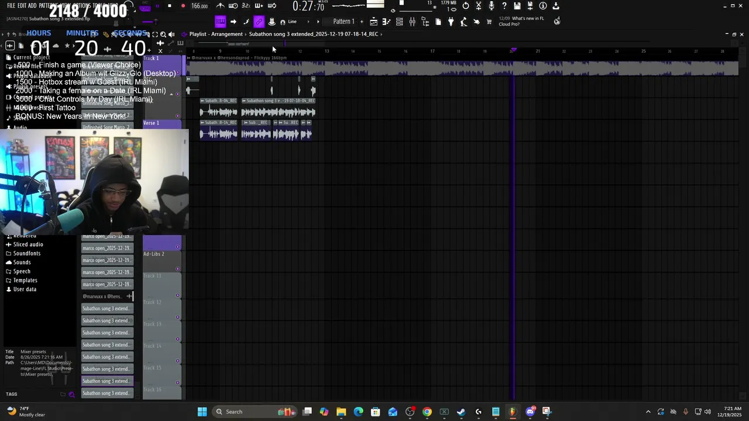The width and height of the screenshot is (749, 421).
Task: Click the Save project floppy icon
Action: [517, 6]
